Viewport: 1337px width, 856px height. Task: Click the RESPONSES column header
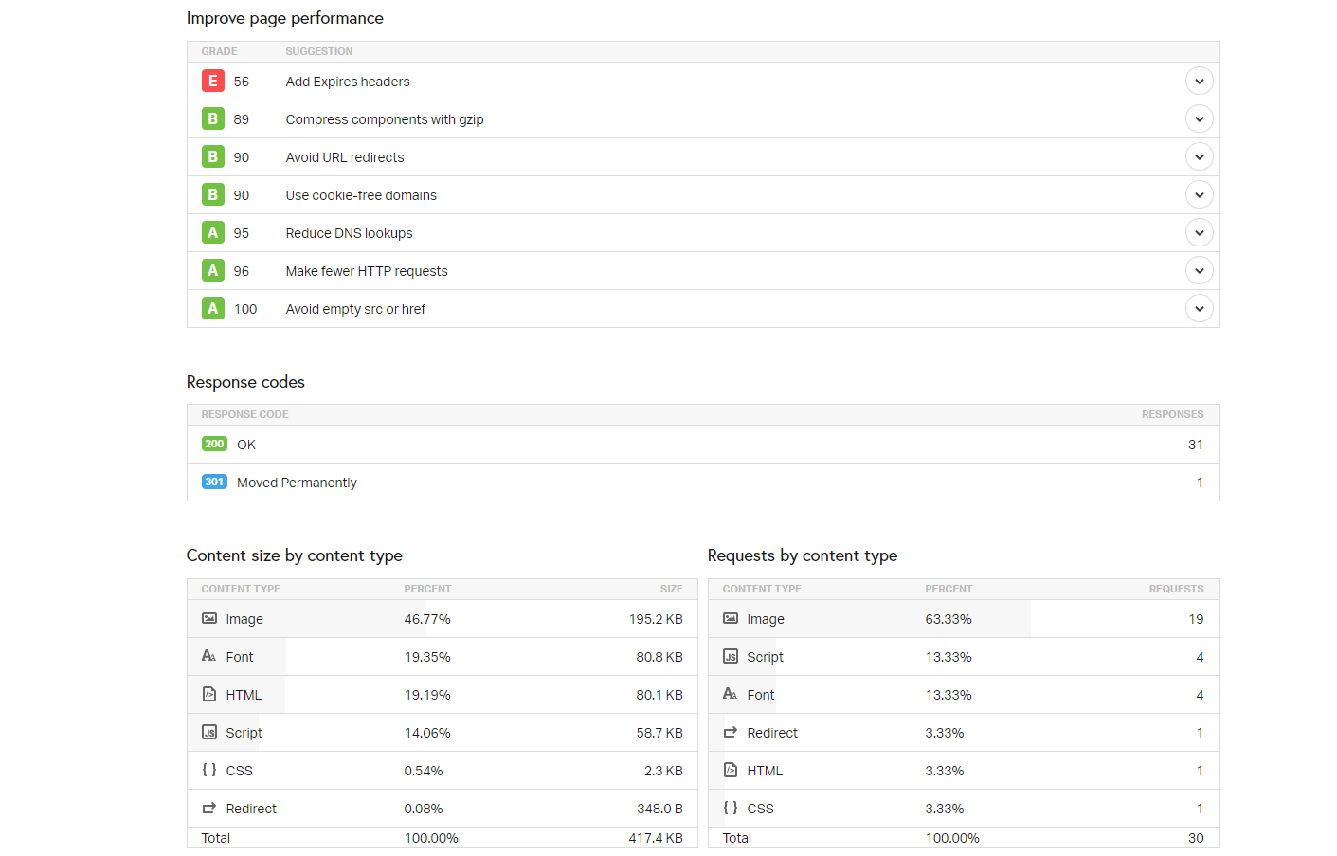click(x=1173, y=414)
